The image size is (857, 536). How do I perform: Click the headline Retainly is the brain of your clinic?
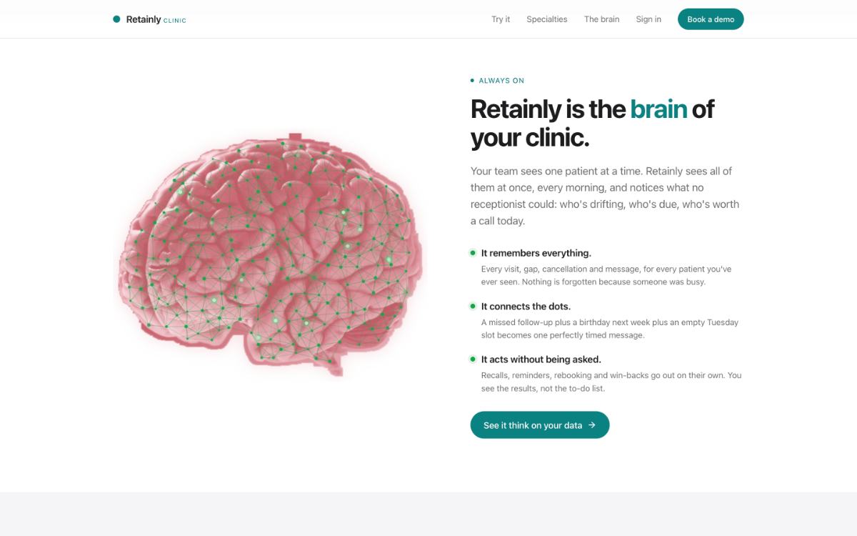[x=592, y=123]
